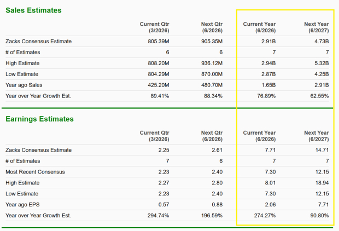Click the Sales Estimates section heading
This screenshot has width=339, height=231.
click(x=33, y=10)
